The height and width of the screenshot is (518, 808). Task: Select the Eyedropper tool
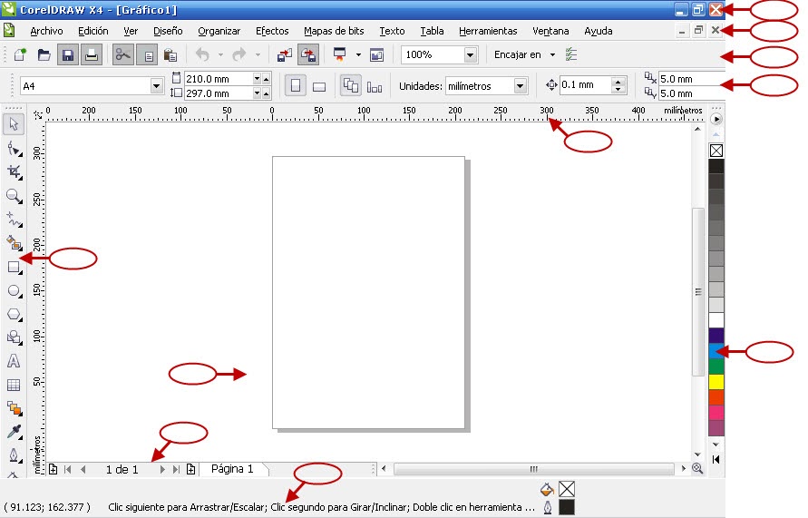(x=14, y=432)
